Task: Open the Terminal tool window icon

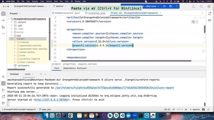Action: [x=3, y=83]
